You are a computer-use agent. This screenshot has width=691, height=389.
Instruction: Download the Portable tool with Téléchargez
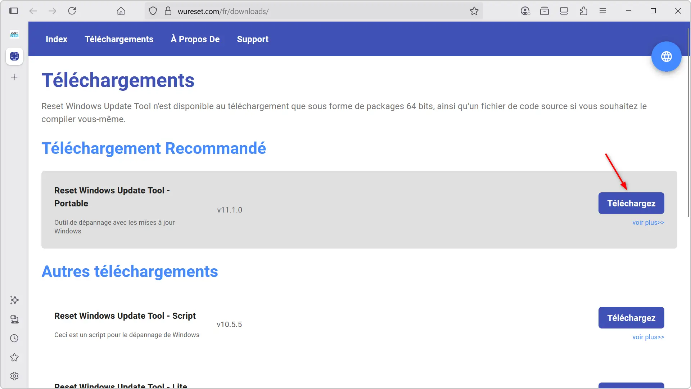tap(631, 203)
